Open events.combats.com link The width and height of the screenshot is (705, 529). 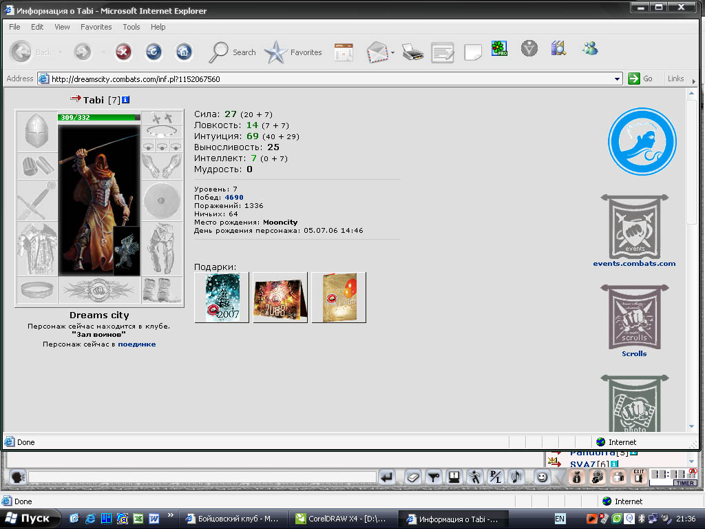[x=634, y=264]
